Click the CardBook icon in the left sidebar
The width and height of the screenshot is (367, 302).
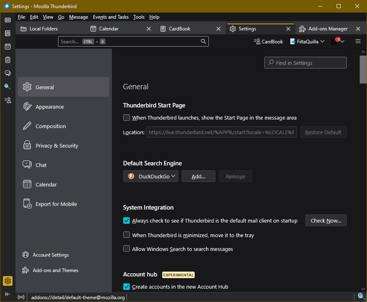click(x=7, y=100)
